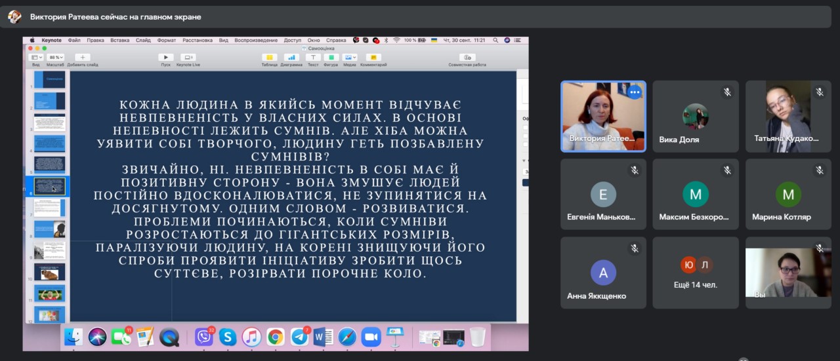Click the Keynote Live toolbar icon

(188, 58)
